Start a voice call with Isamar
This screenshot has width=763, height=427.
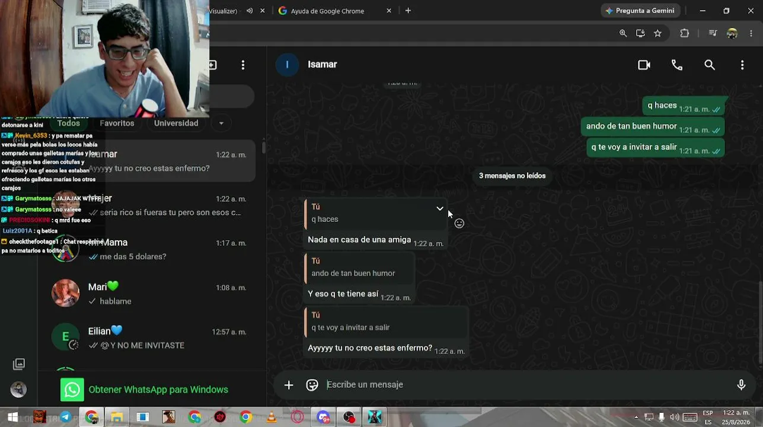[x=677, y=65]
